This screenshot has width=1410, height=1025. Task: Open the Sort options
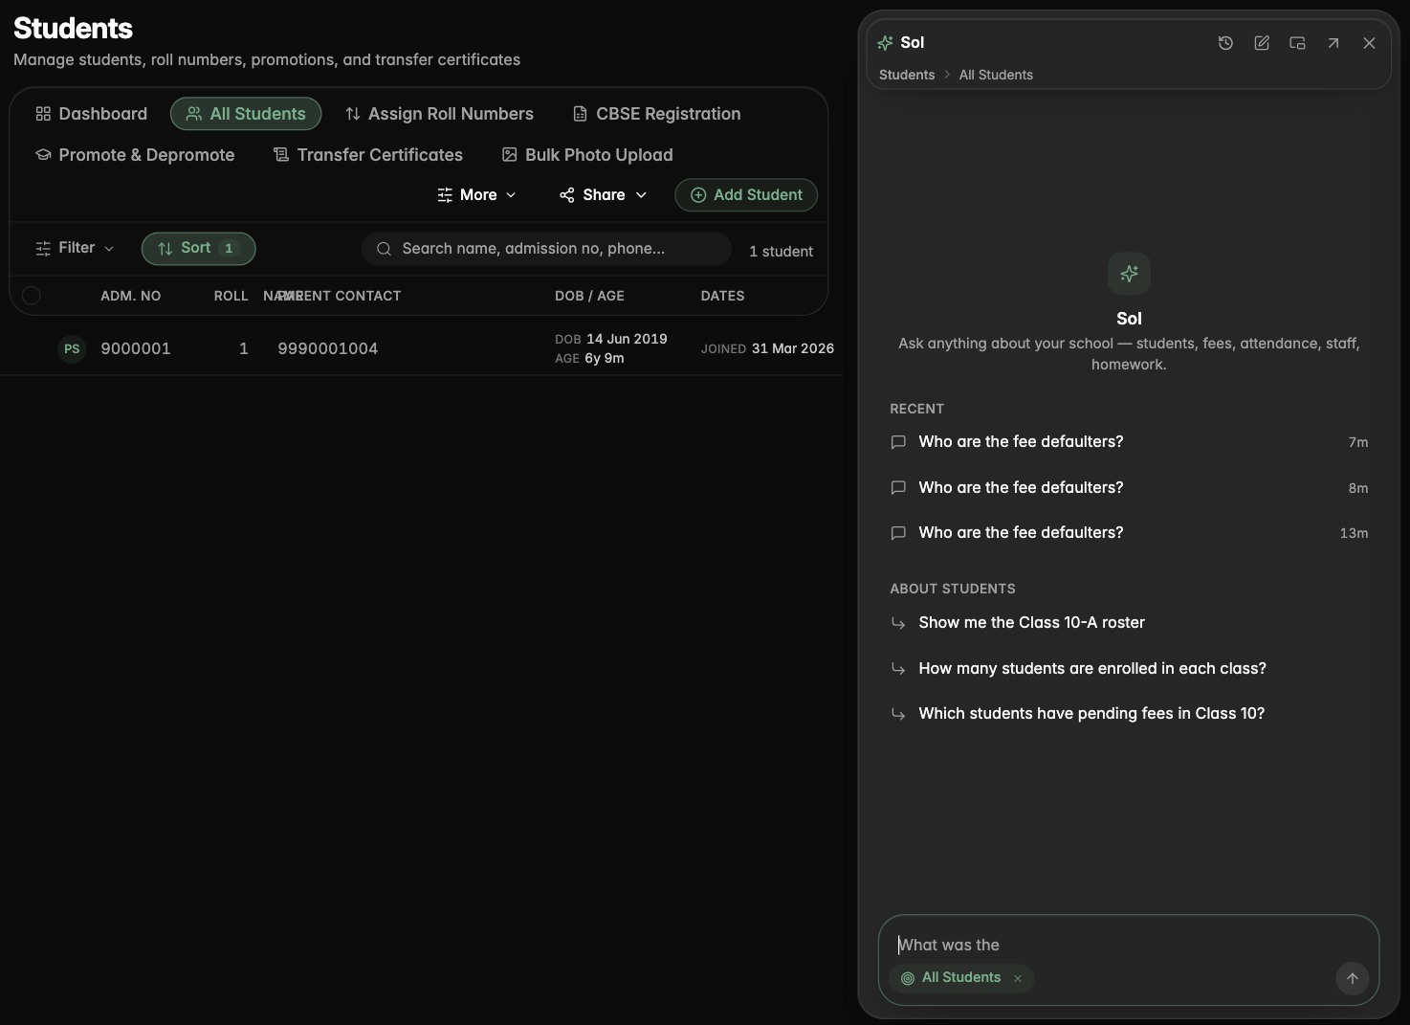(x=198, y=248)
